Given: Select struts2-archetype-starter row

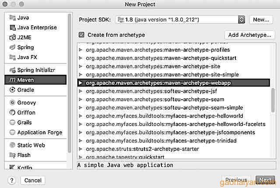Looking at the screenshot, I should (174, 149).
